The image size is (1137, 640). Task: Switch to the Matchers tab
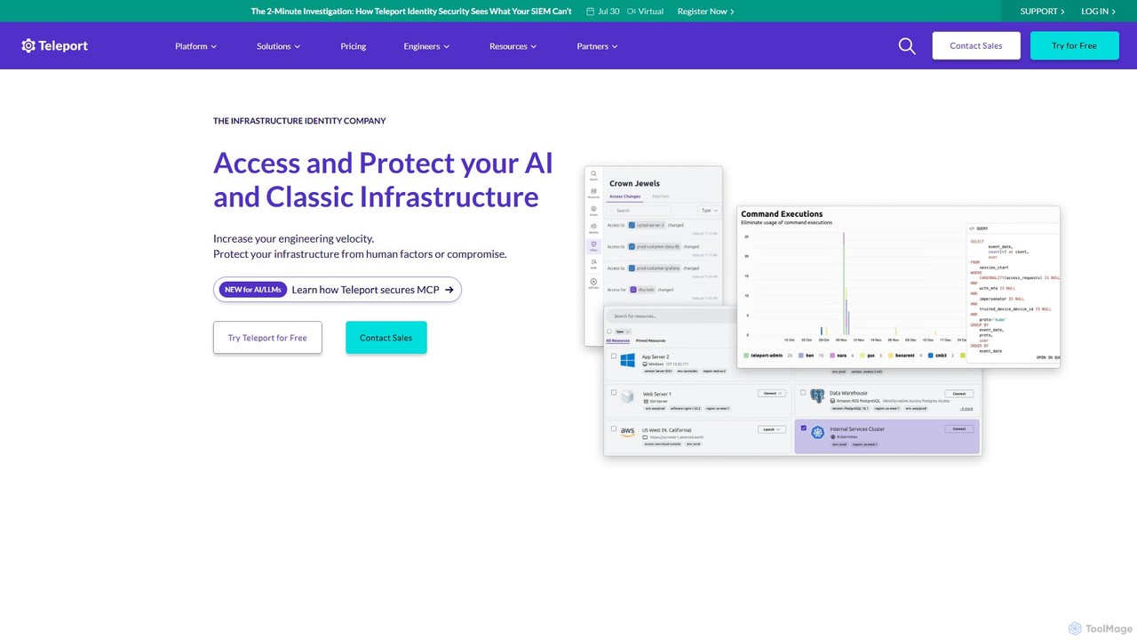[x=661, y=196]
